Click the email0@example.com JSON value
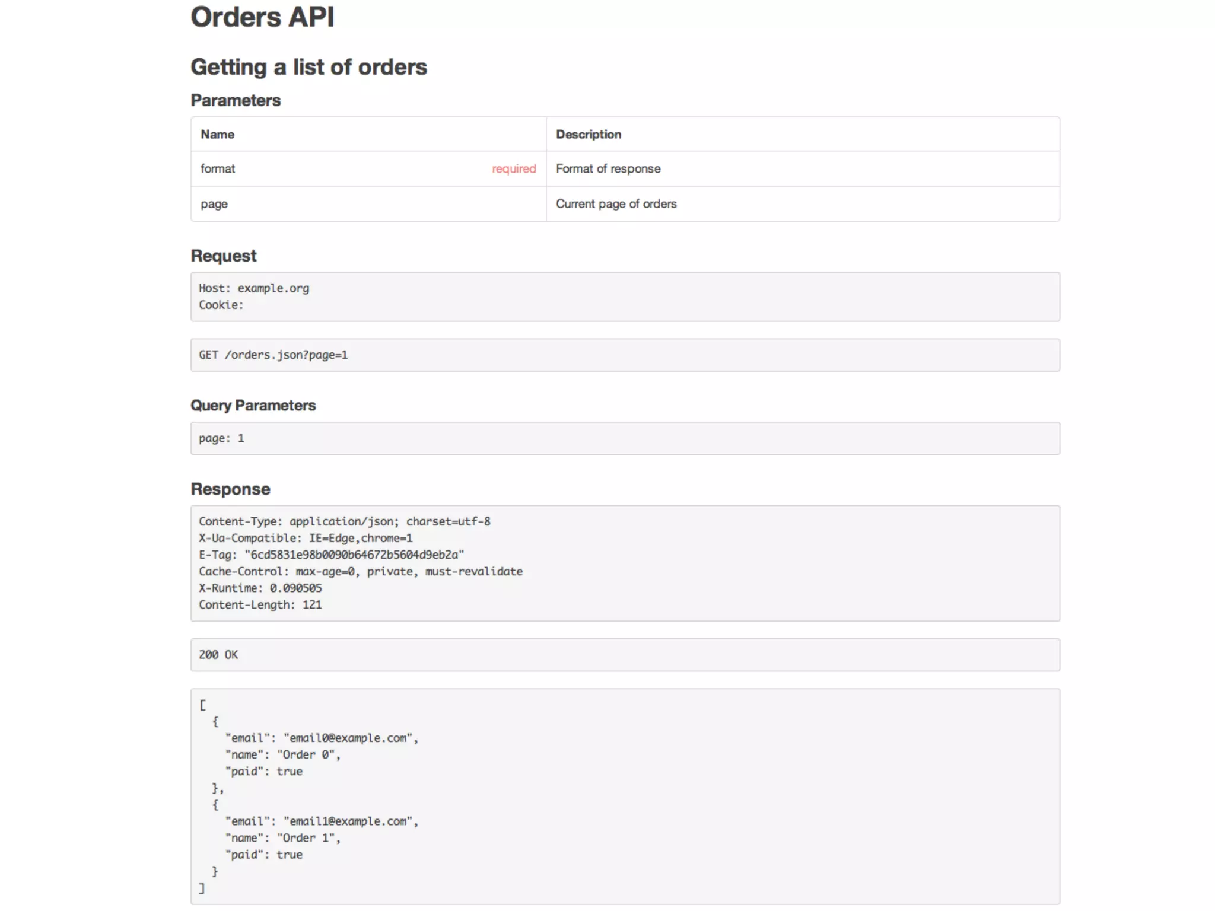The image size is (1215, 911). (350, 738)
